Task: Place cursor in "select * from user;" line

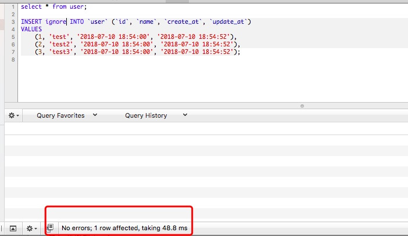Action: pos(53,6)
